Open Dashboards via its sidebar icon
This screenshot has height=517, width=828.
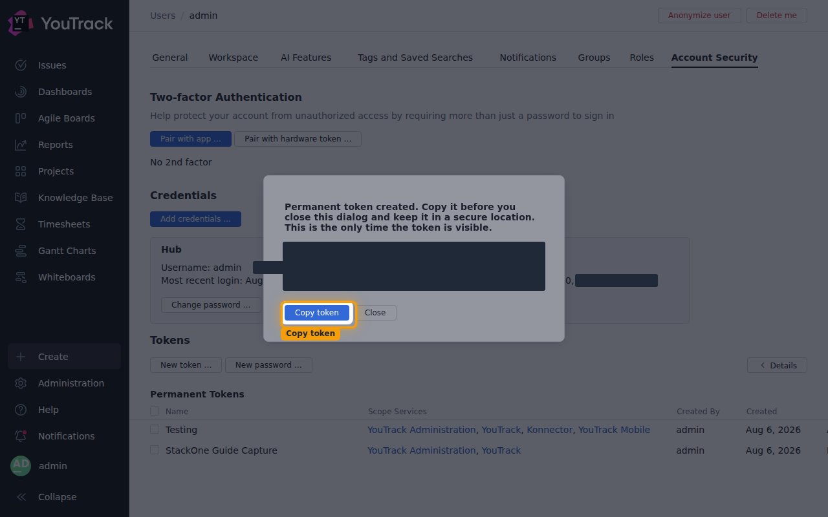pyautogui.click(x=21, y=92)
